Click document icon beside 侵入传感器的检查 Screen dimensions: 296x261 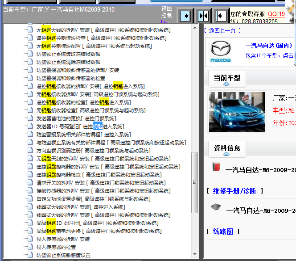(x=30, y=247)
